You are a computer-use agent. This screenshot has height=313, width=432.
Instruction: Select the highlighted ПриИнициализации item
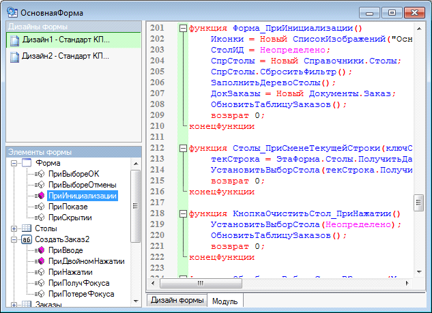[83, 196]
